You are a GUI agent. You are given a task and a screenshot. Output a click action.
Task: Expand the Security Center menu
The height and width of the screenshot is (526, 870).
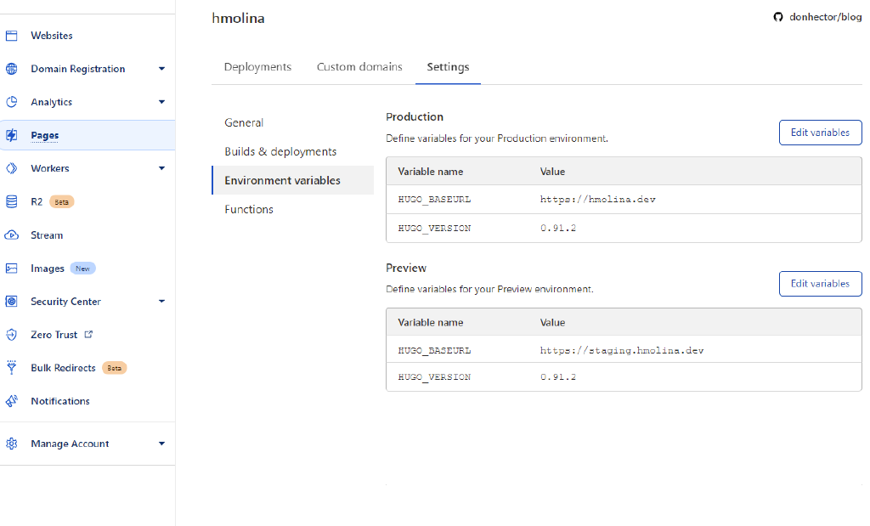click(161, 301)
